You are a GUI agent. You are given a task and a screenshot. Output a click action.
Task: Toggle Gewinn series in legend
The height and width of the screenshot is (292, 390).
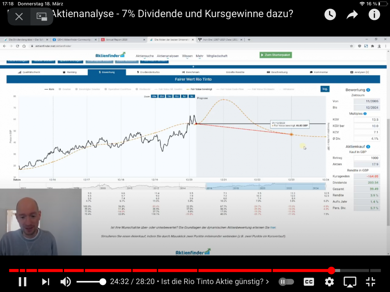(x=65, y=89)
